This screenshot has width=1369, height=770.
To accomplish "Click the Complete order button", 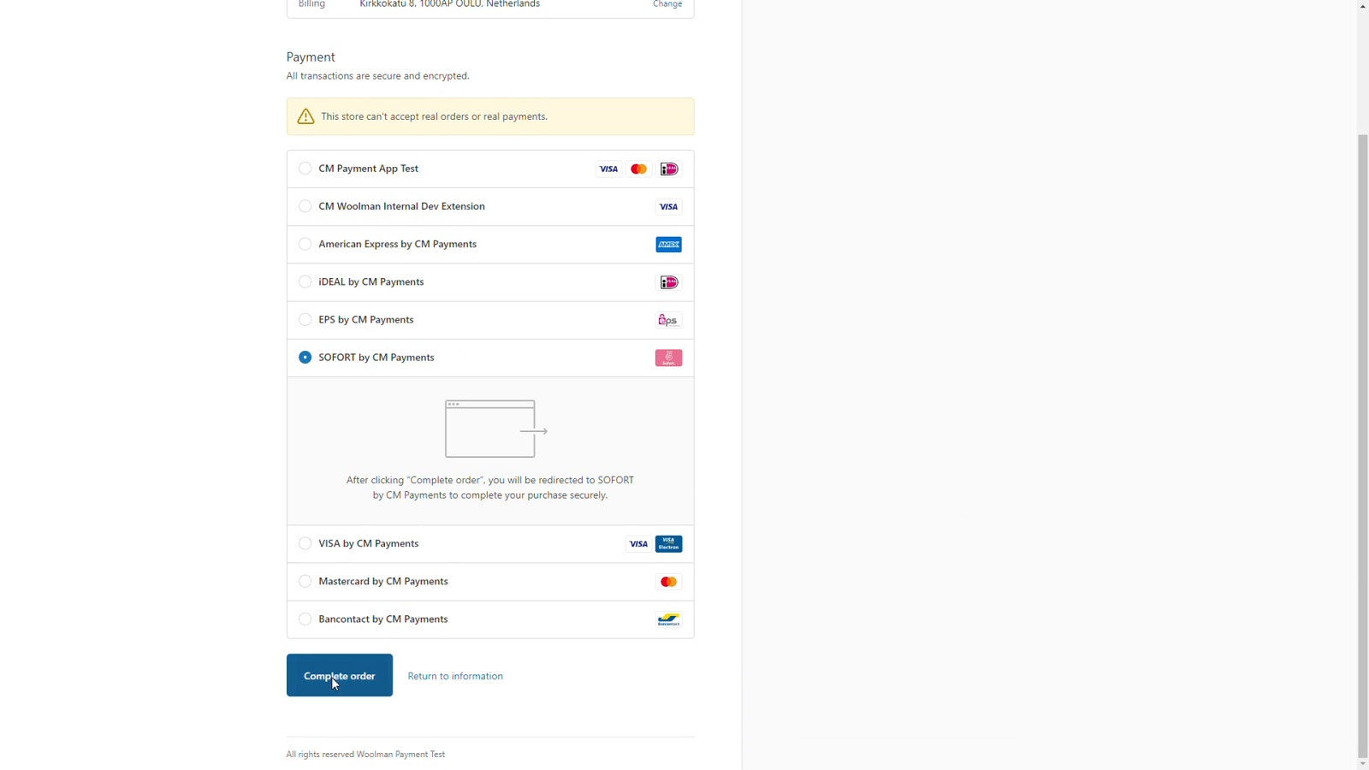I will click(x=340, y=675).
